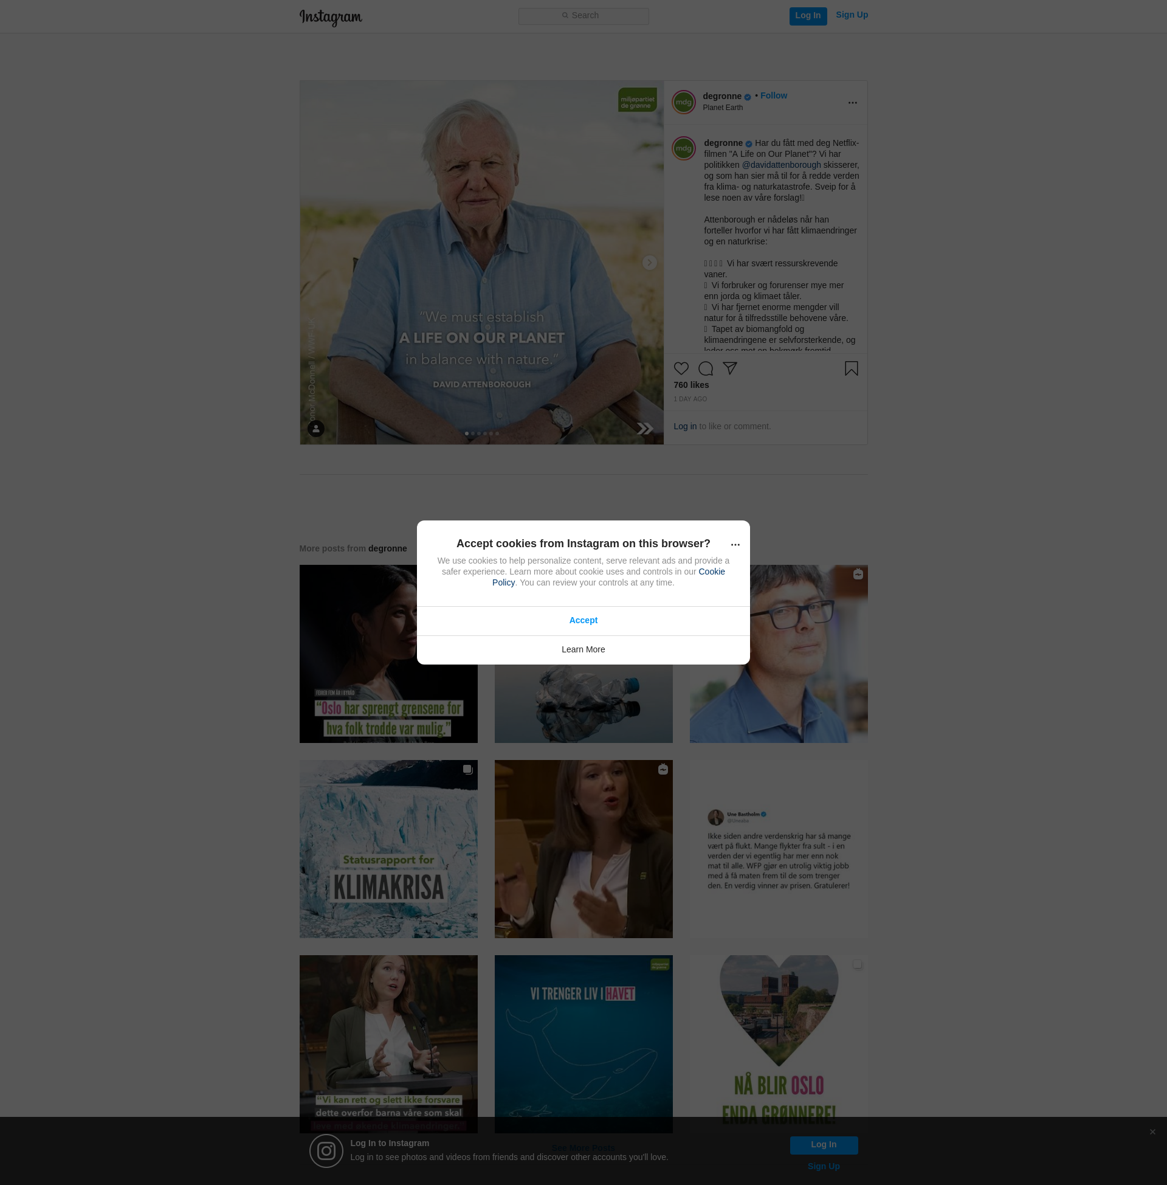1167x1185 pixels.
Task: Click the Search input field
Action: click(583, 16)
